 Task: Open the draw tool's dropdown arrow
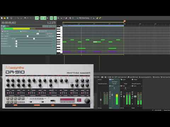click(x=39, y=18)
